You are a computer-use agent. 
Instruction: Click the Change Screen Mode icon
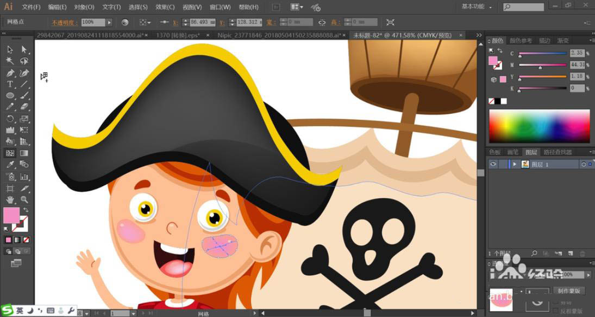coord(16,262)
